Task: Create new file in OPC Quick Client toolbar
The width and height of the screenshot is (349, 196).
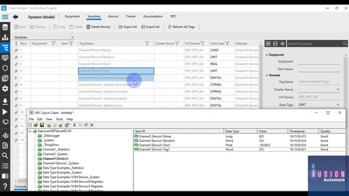Action: (30, 125)
